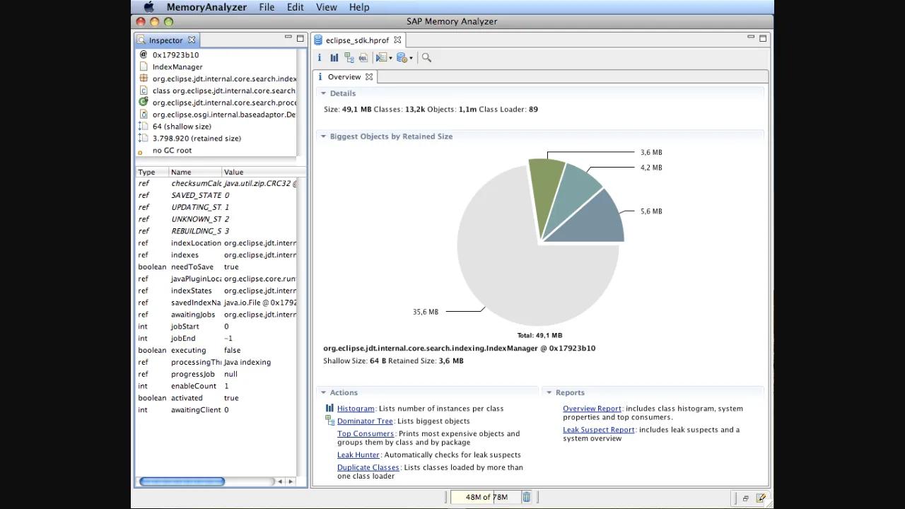Select the 64 (shallow size) row

click(217, 126)
